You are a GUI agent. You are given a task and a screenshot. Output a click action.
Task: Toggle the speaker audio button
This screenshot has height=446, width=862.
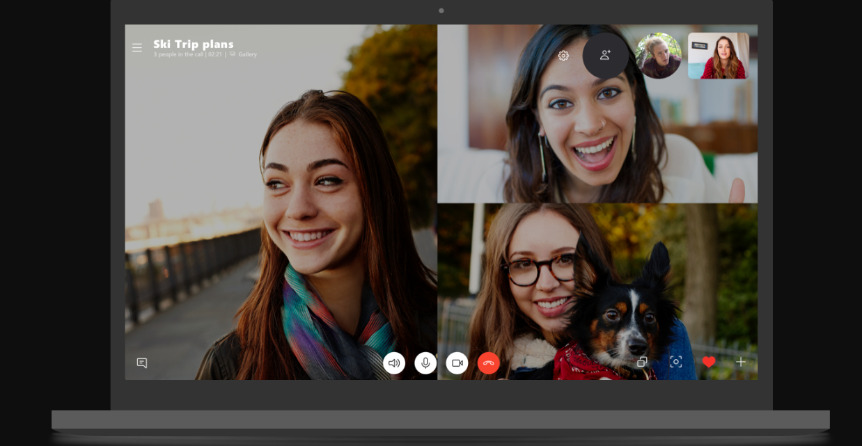[394, 363]
